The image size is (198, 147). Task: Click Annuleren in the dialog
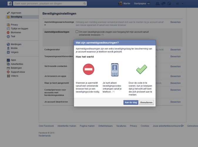point(146,103)
